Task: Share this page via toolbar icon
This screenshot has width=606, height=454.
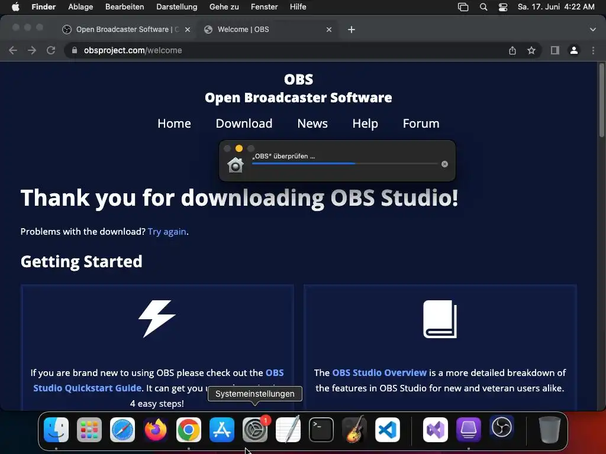Action: (x=512, y=50)
